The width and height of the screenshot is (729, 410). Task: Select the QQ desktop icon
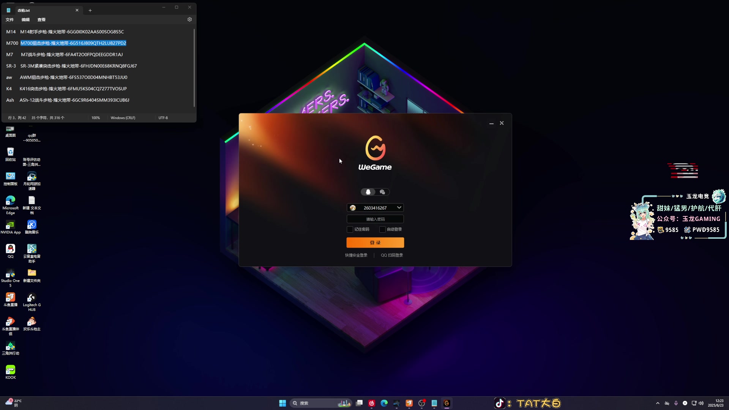click(10, 251)
